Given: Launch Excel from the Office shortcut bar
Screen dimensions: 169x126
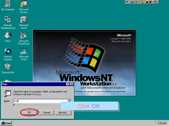Looking at the screenshot, I should point(132,2).
